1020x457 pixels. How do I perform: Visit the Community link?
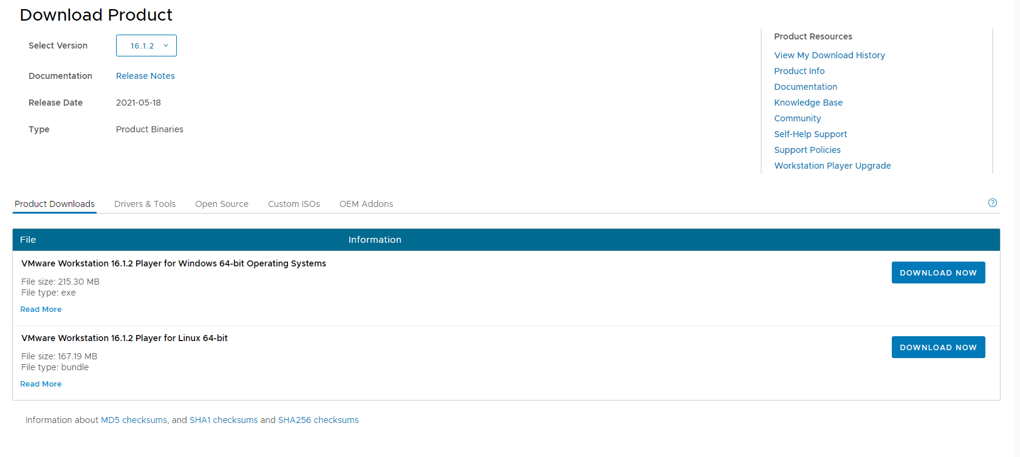pos(797,118)
